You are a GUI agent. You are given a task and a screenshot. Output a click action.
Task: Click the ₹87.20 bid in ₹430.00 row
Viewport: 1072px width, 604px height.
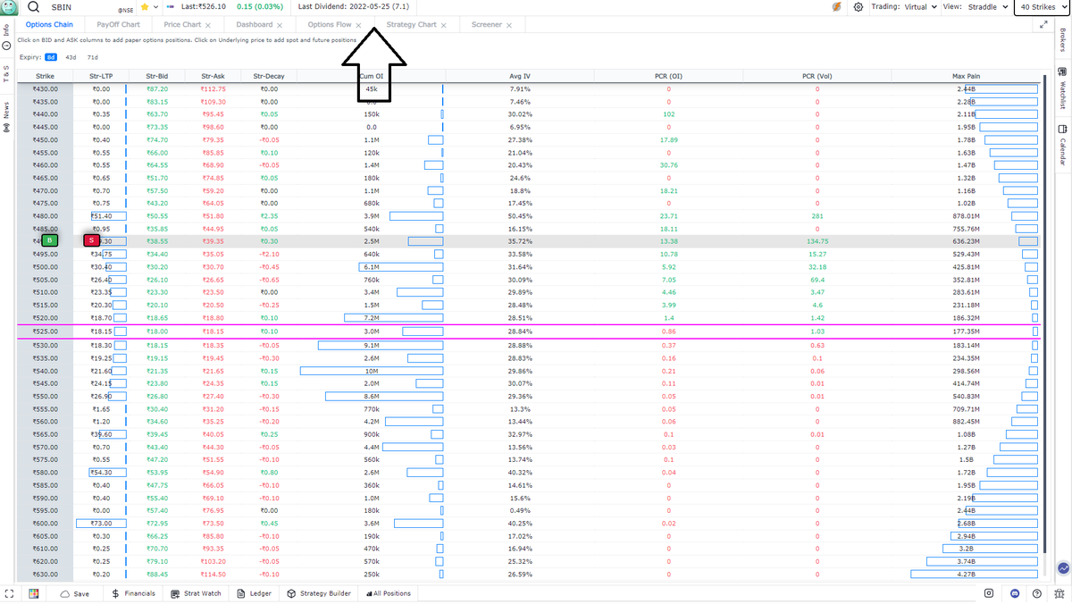coord(156,89)
